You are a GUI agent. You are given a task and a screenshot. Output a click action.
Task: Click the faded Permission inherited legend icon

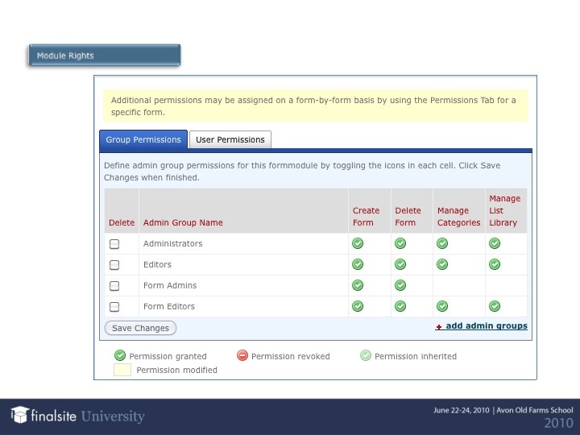366,355
